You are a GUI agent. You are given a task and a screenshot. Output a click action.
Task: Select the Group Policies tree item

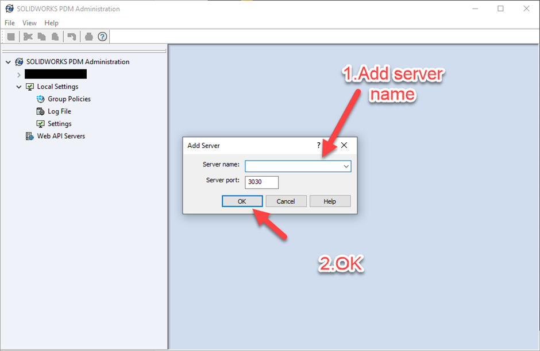(x=69, y=99)
